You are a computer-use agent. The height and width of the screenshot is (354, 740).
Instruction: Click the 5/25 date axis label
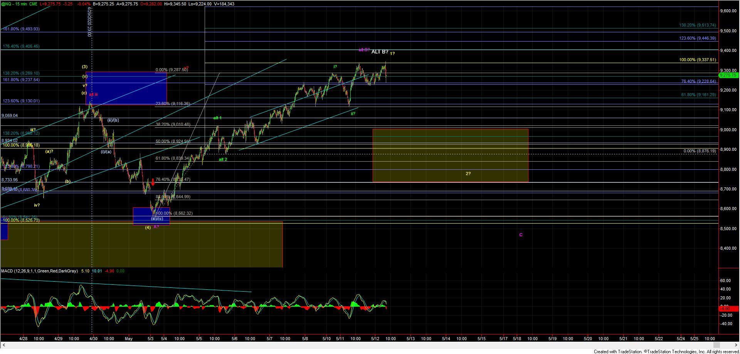[x=694, y=339]
